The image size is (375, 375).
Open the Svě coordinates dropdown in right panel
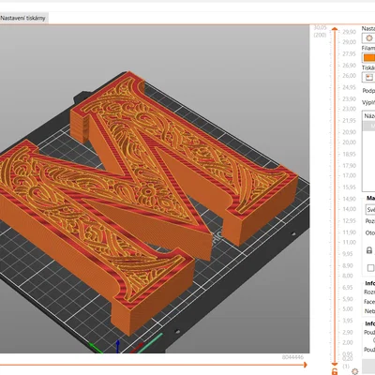point(370,209)
